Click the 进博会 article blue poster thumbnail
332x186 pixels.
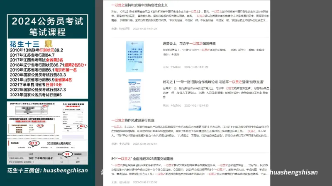coord(134,57)
